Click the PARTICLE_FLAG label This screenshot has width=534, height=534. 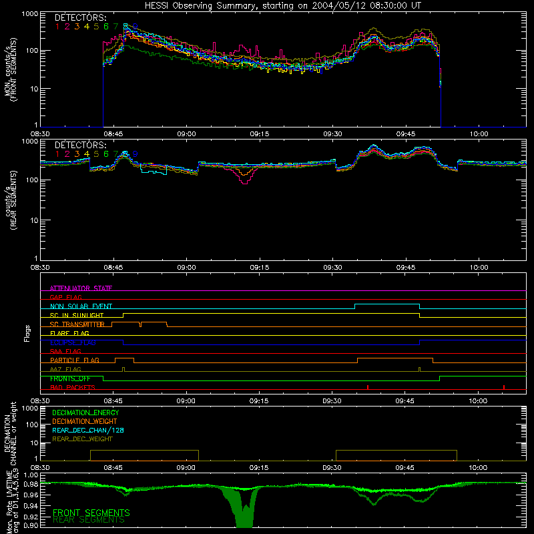(x=75, y=360)
